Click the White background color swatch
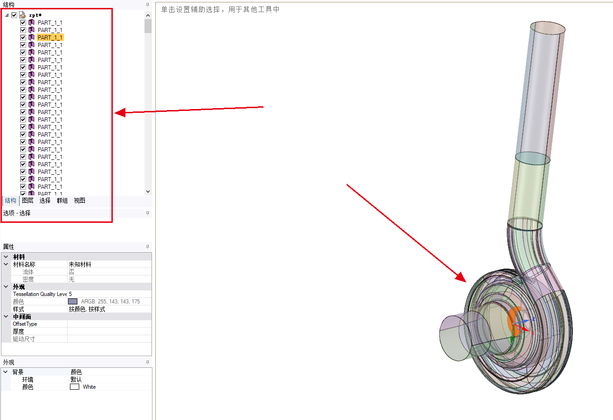613x420 pixels. (x=74, y=387)
